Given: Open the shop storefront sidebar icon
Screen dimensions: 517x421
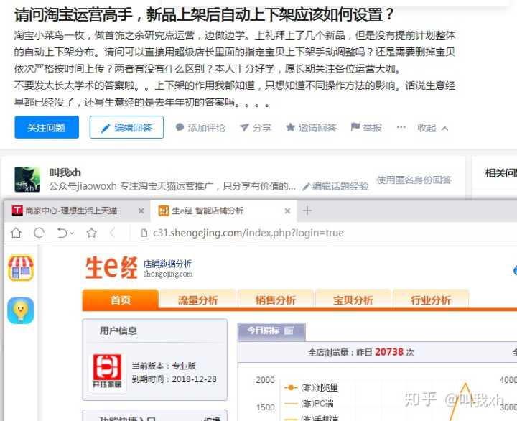Looking at the screenshot, I should 21,268.
